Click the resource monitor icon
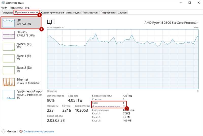The width and height of the screenshot is (203, 136). [x=21, y=131]
